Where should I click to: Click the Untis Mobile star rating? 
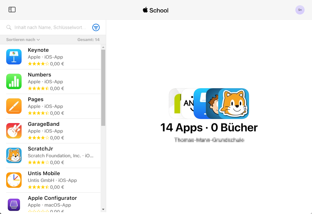38,187
